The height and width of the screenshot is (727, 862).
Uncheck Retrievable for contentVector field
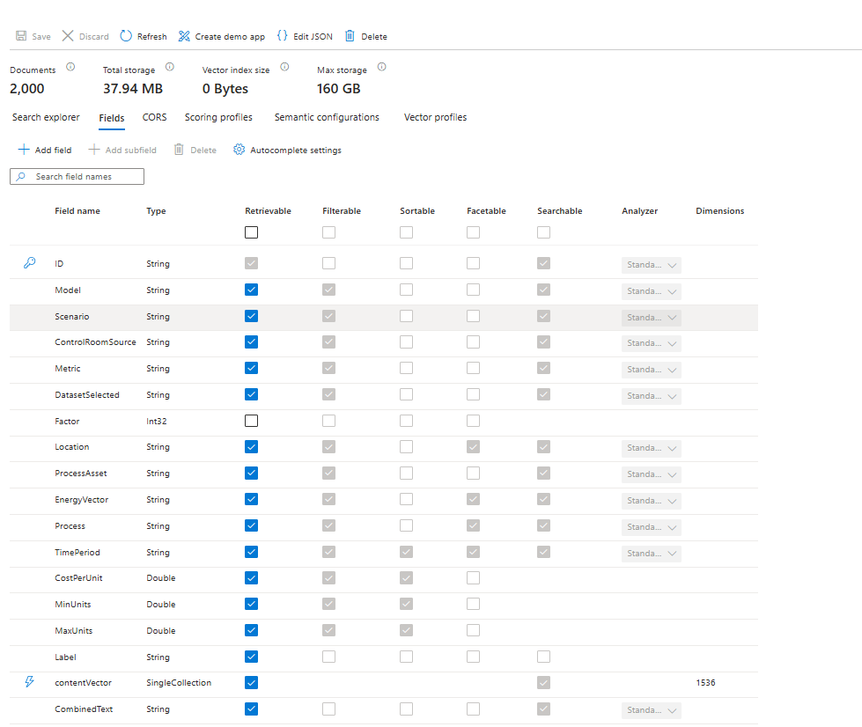click(x=251, y=682)
